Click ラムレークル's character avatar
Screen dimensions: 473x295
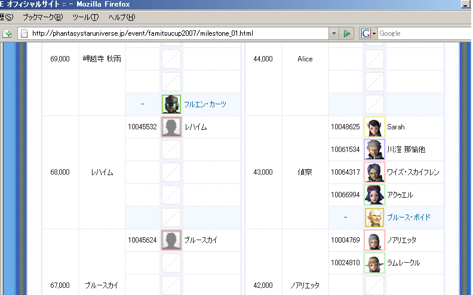[374, 263]
